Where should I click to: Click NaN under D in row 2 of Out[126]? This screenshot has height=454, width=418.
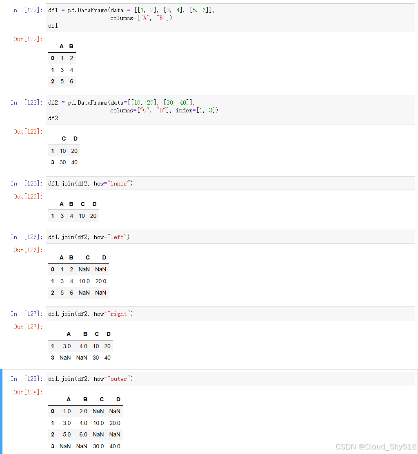(101, 293)
